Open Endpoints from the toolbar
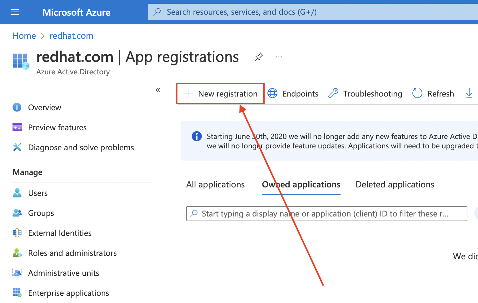 [x=293, y=93]
